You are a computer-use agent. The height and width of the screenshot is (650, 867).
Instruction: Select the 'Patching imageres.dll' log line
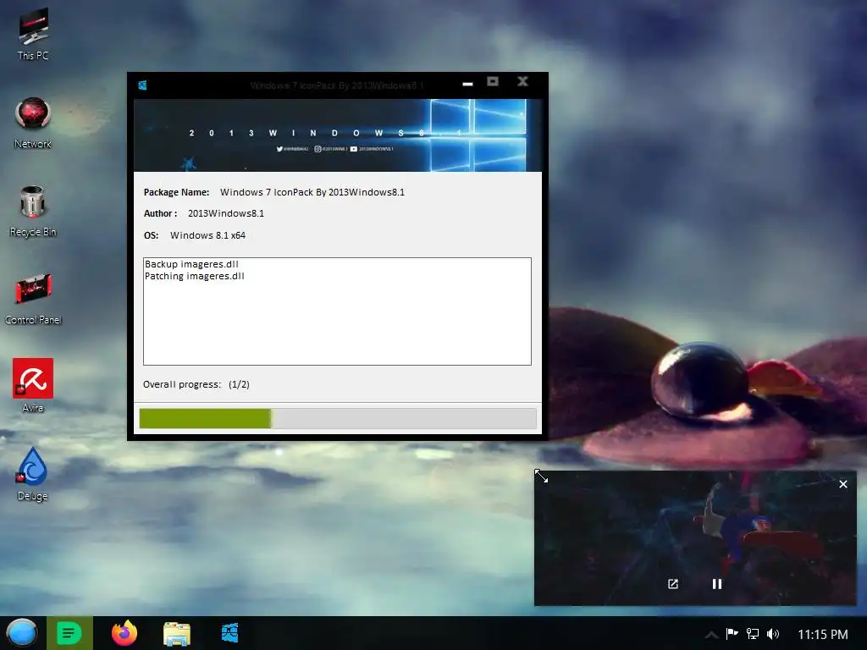point(194,276)
